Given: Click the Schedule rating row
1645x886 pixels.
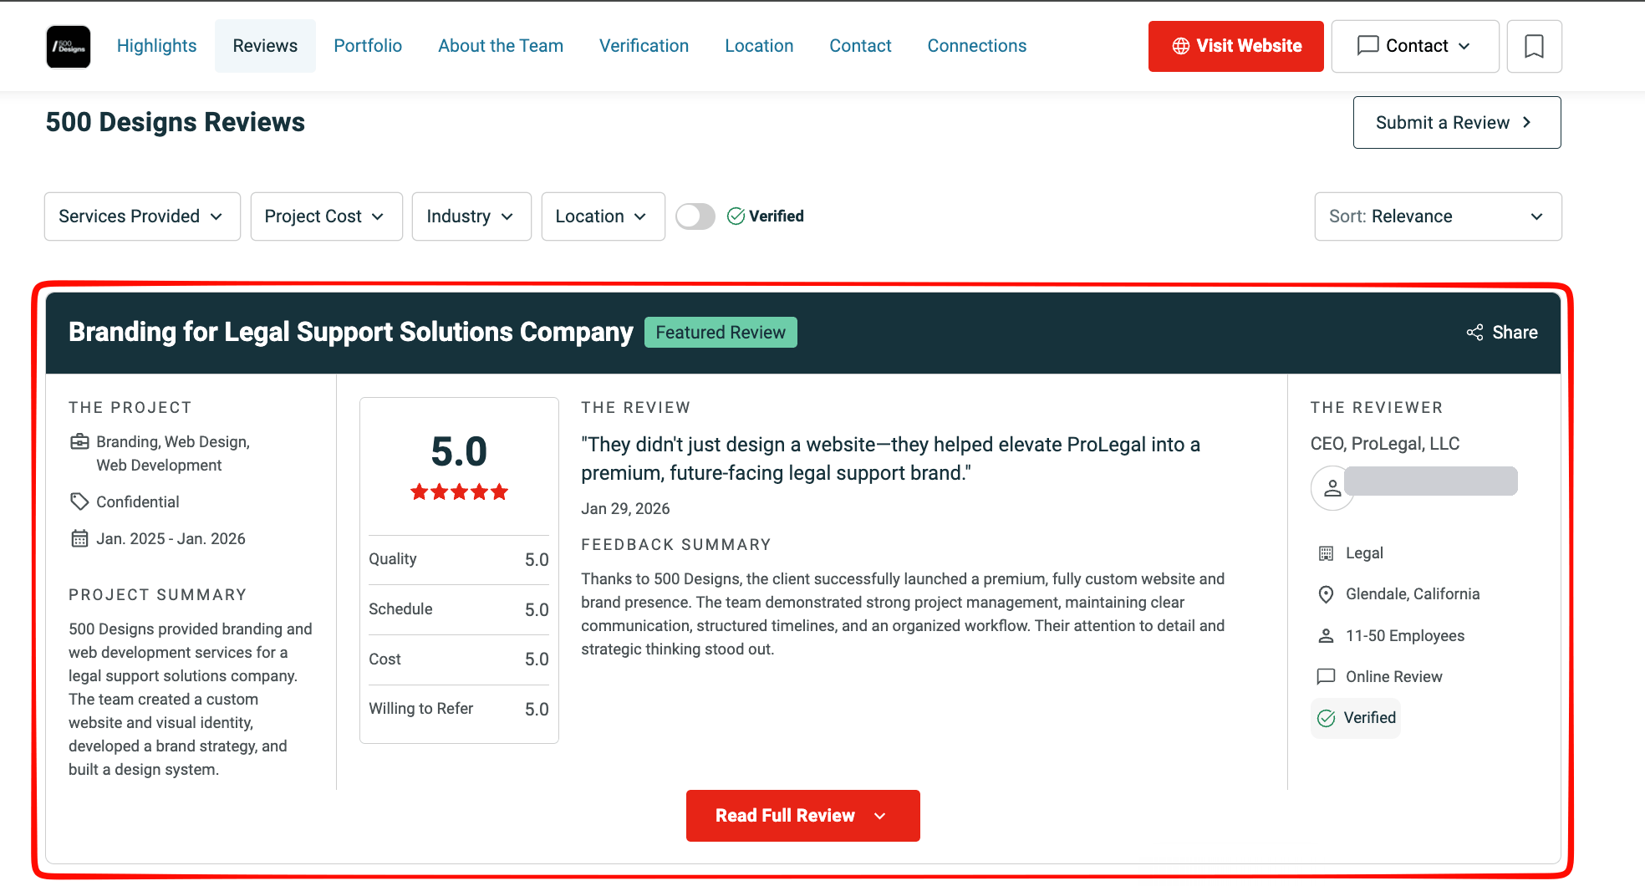Looking at the screenshot, I should click(x=459, y=609).
